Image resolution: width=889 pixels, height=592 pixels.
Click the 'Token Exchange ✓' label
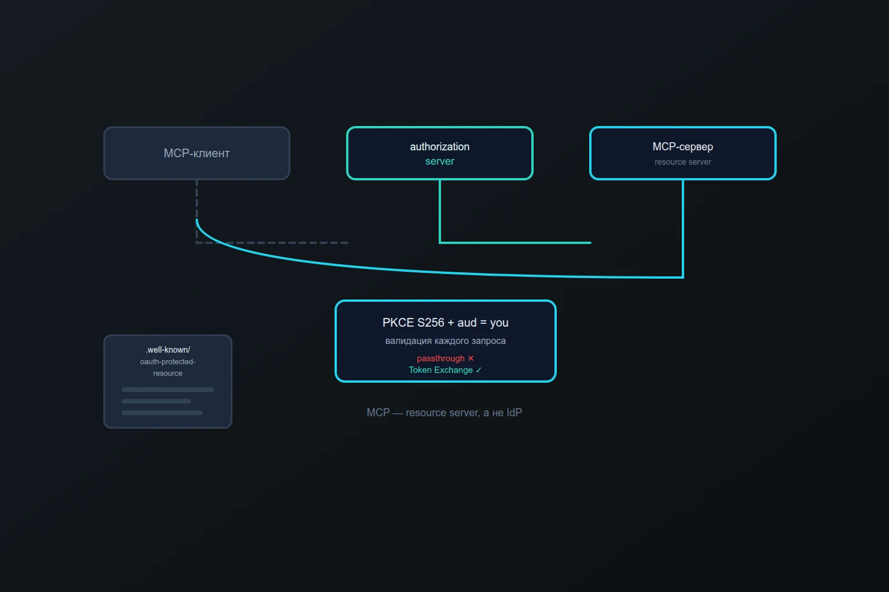coord(446,370)
